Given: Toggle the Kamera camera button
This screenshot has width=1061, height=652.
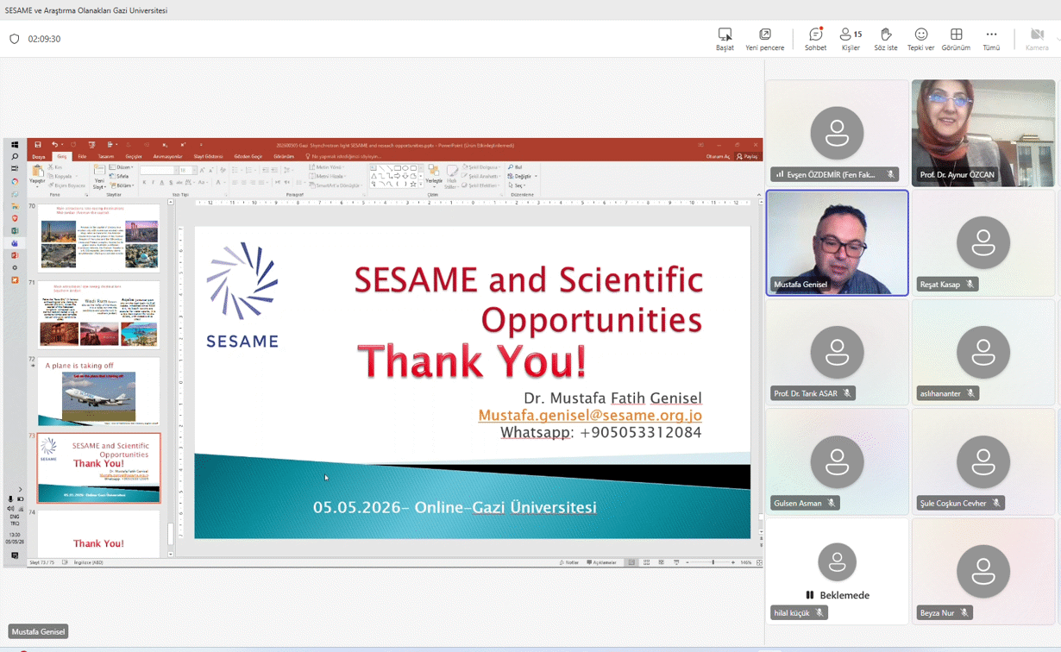Looking at the screenshot, I should pyautogui.click(x=1037, y=39).
